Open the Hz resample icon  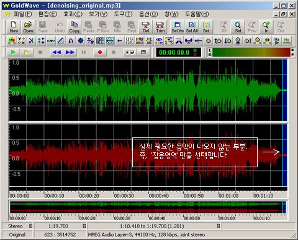287,41
